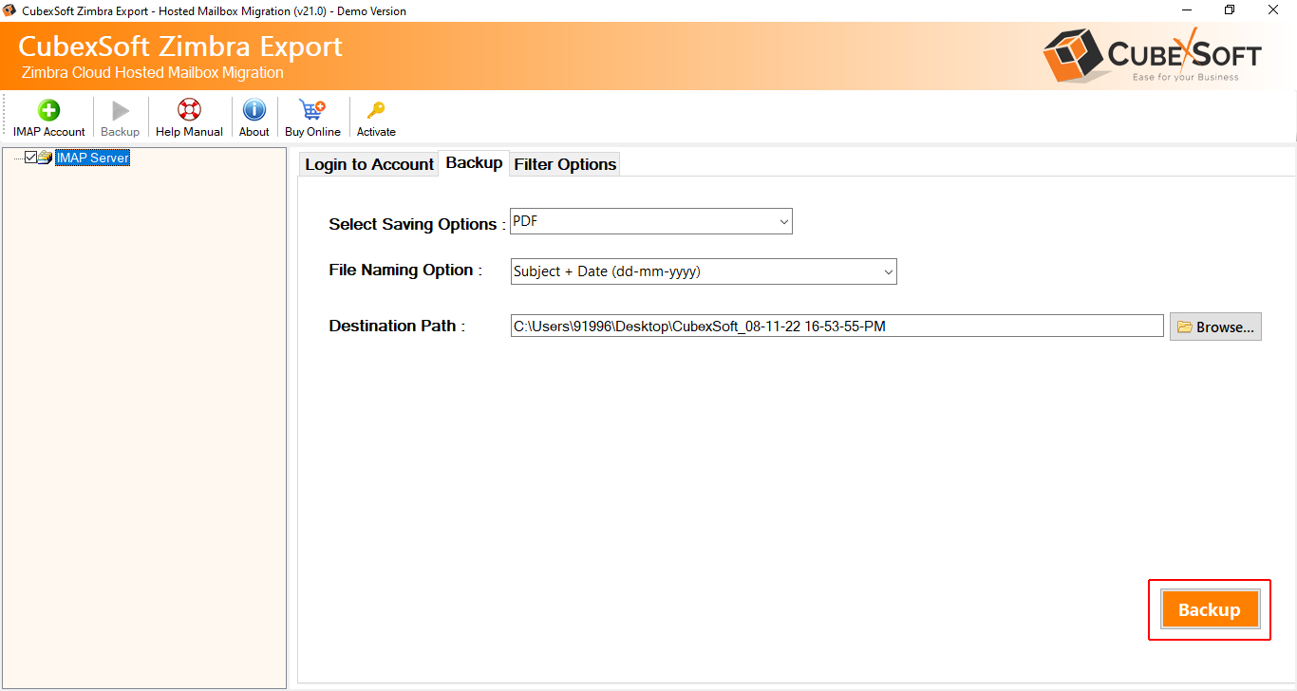This screenshot has height=691, width=1297.
Task: Click the Browse... button
Action: pyautogui.click(x=1215, y=327)
